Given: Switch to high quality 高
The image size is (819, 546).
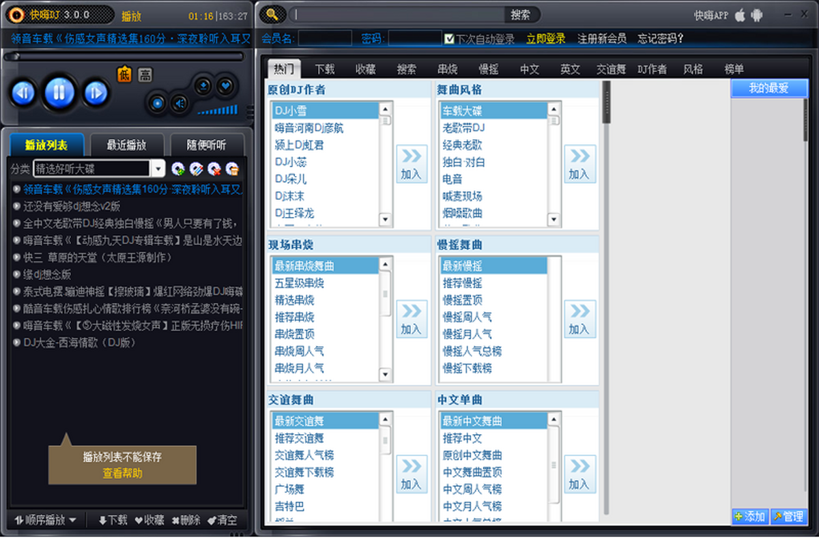Looking at the screenshot, I should coord(145,74).
